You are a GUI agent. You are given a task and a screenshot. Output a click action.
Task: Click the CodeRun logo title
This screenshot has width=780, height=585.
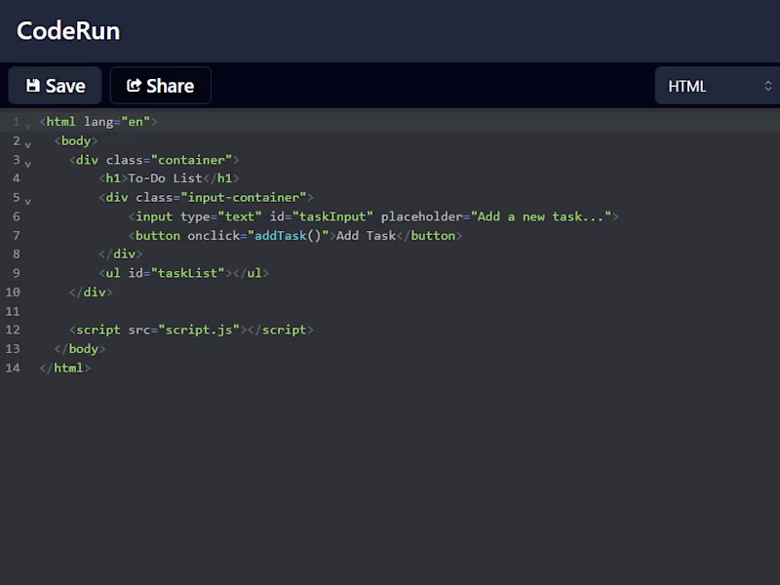pyautogui.click(x=68, y=31)
